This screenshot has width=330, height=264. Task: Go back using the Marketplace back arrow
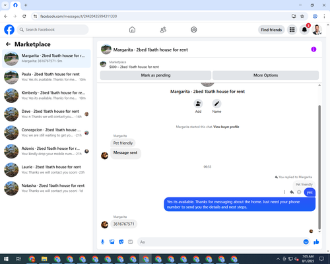tap(8, 44)
